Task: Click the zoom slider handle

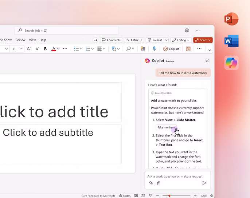Action: (x=169, y=195)
